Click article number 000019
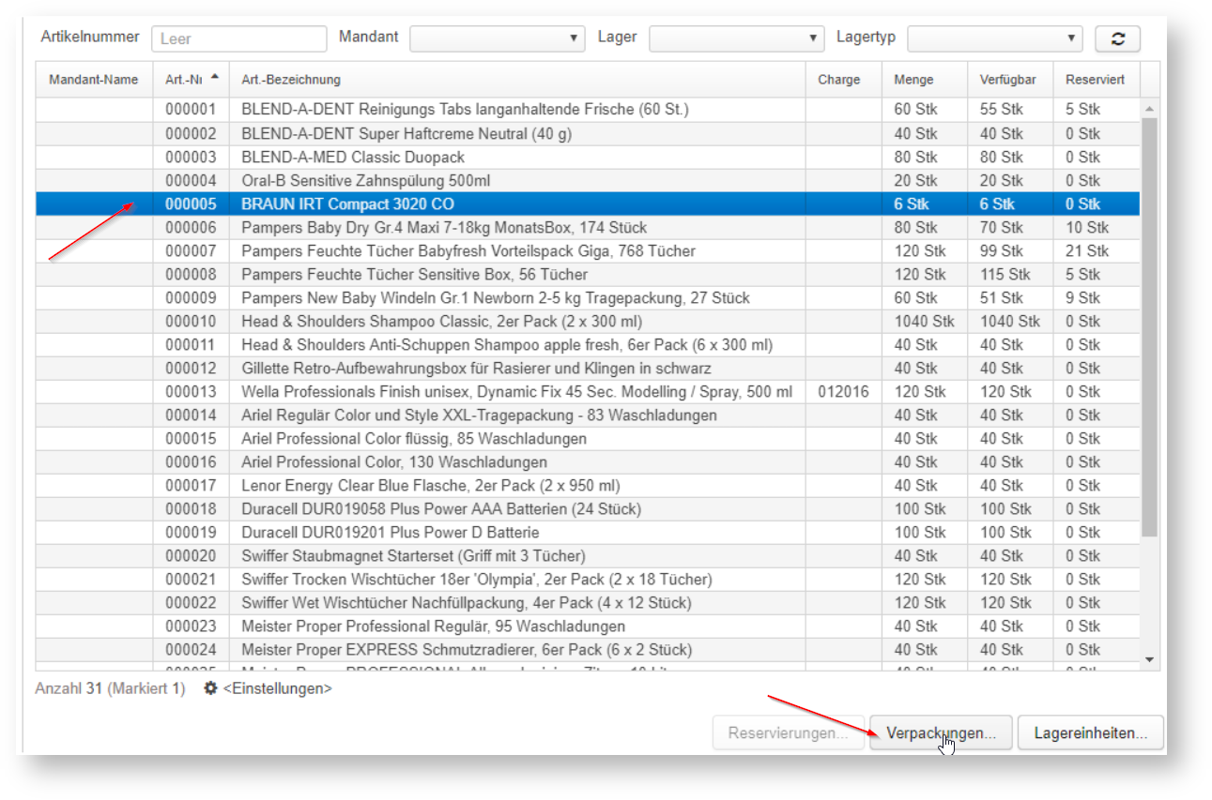Image resolution: width=1212 pixels, height=800 pixels. tap(191, 532)
